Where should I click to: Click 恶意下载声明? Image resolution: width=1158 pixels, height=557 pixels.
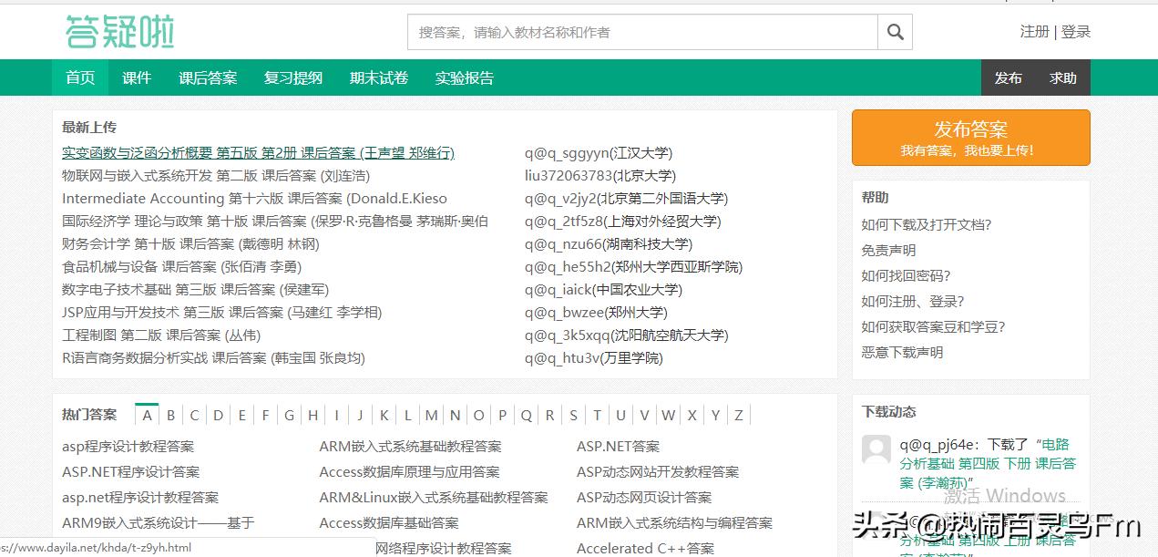[902, 352]
